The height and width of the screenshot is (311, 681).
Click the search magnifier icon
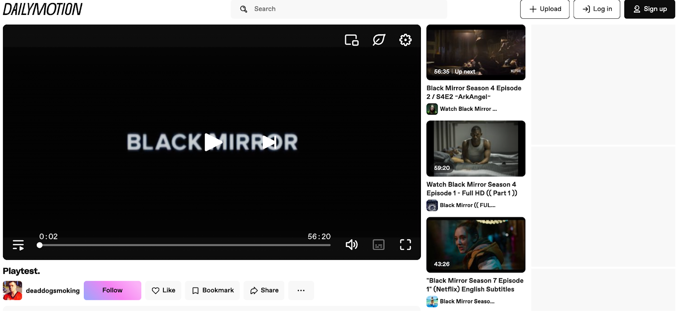pyautogui.click(x=243, y=9)
